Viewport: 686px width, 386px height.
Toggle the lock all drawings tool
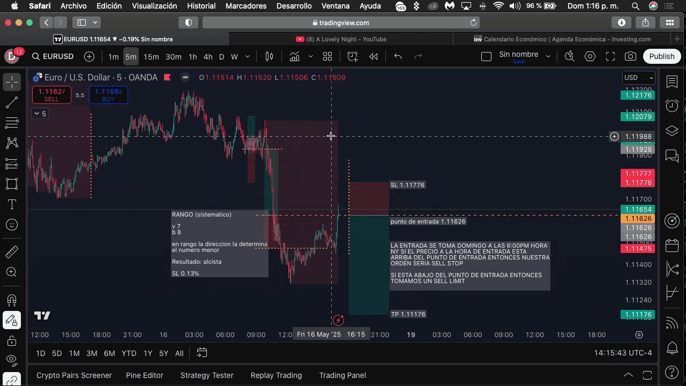point(12,340)
